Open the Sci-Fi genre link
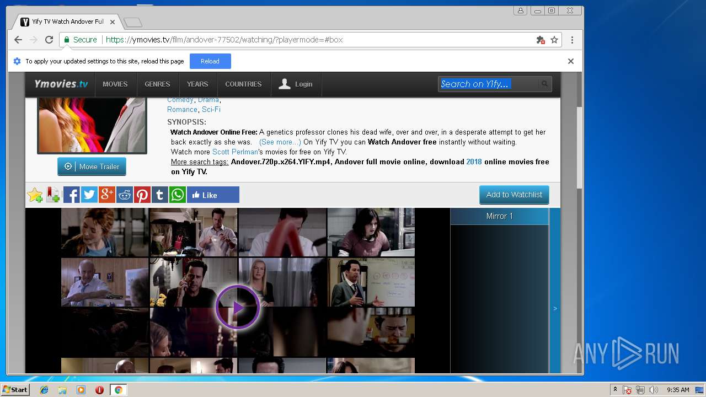Image resolution: width=706 pixels, height=397 pixels. pos(211,109)
